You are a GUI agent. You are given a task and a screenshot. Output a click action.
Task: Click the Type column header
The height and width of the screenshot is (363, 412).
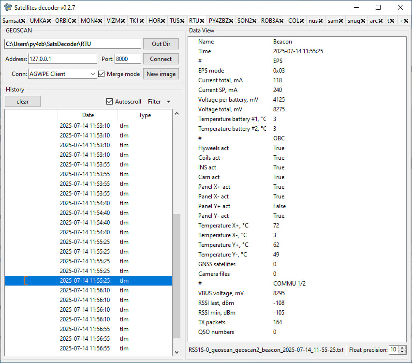(145, 115)
